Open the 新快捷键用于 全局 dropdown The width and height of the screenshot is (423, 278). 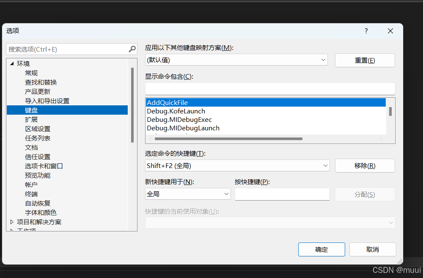pos(188,194)
